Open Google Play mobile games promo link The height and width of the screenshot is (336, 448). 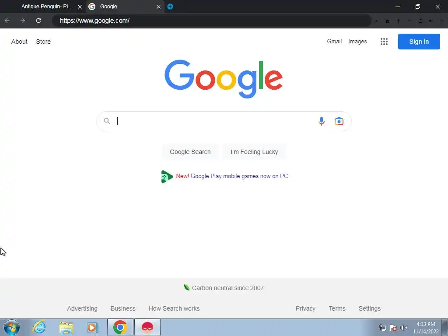coord(239,176)
